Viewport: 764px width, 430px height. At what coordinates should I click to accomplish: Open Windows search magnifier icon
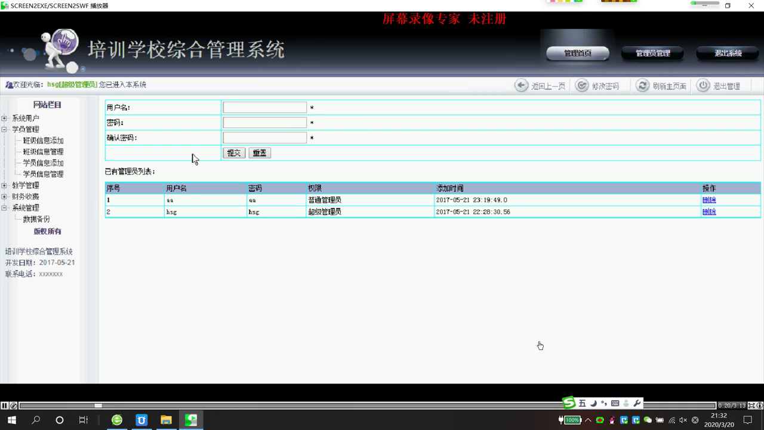click(x=36, y=420)
